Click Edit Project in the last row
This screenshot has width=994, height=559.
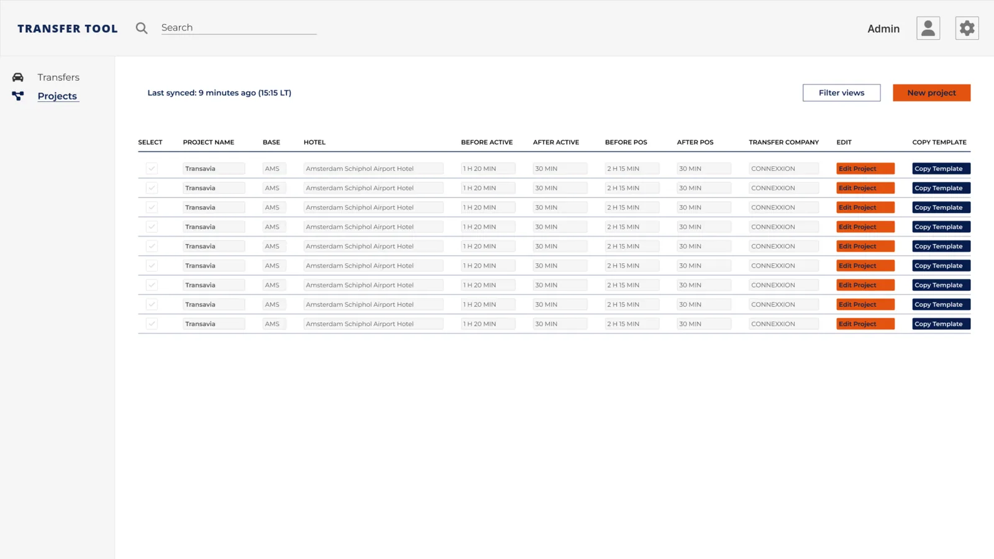tap(865, 324)
